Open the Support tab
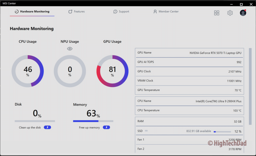The image size is (256, 156). (x=121, y=11)
